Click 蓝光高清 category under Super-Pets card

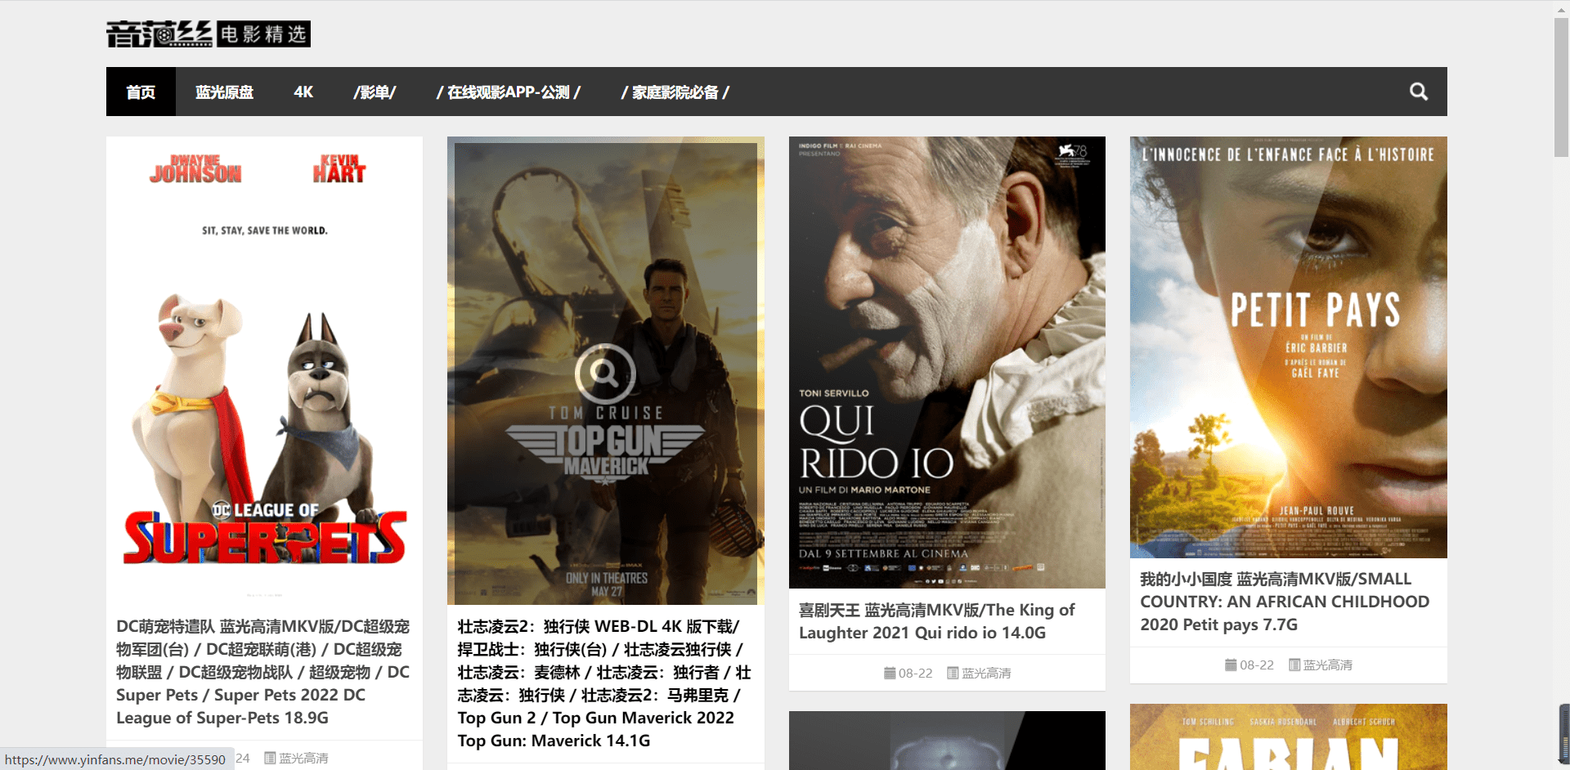coord(303,758)
